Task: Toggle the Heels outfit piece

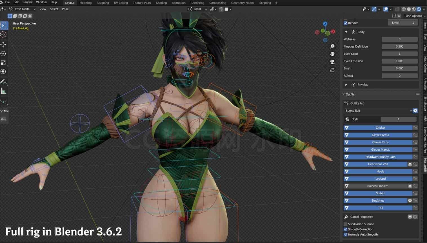Action: pyautogui.click(x=378, y=171)
